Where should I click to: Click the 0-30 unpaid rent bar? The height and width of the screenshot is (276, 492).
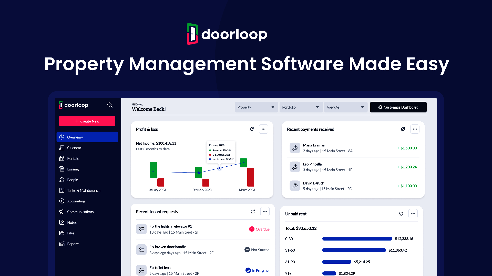point(357,239)
